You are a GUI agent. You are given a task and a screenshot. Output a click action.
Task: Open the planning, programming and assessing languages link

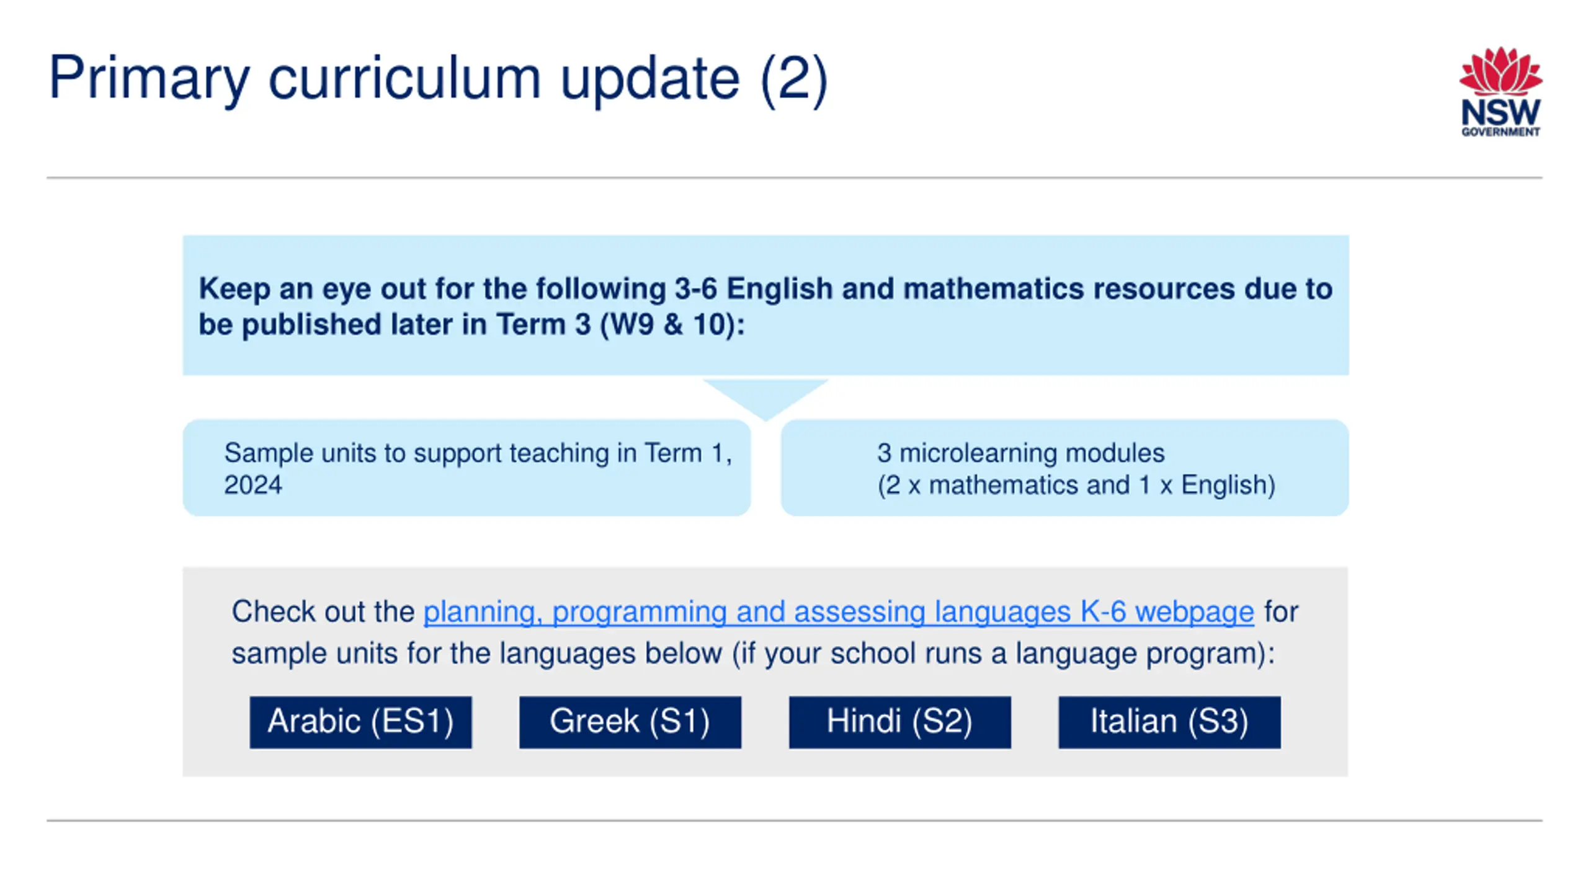point(839,612)
